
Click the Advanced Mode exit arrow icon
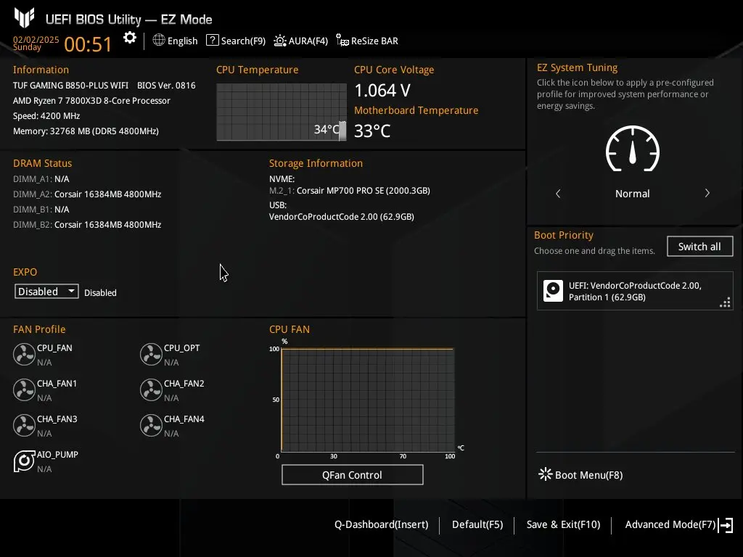726,525
